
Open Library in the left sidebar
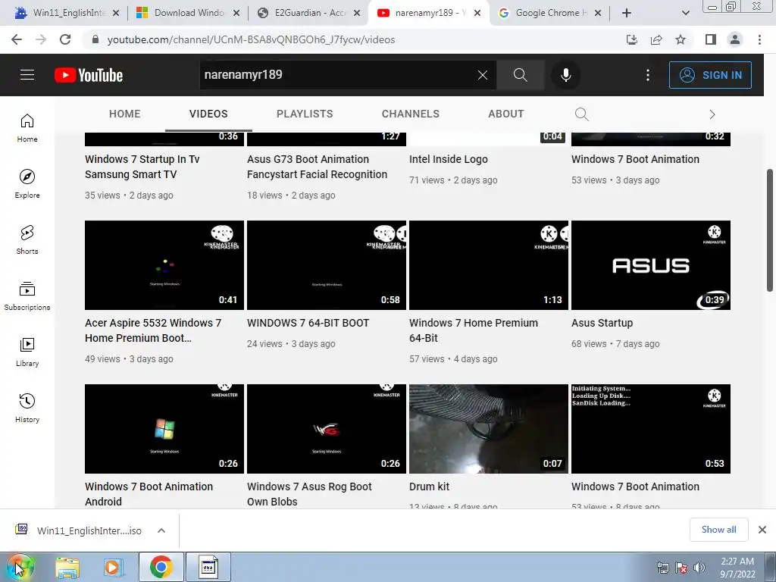pos(27,352)
